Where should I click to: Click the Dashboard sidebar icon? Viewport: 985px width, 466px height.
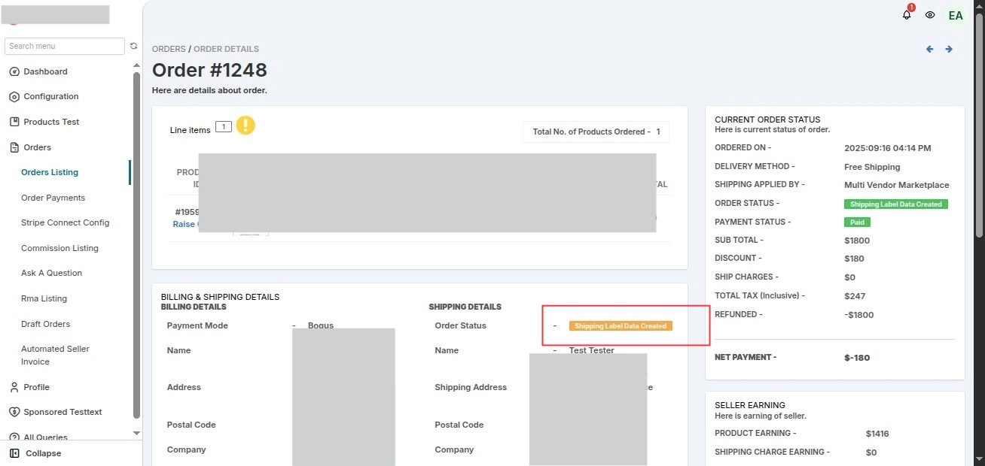[14, 71]
